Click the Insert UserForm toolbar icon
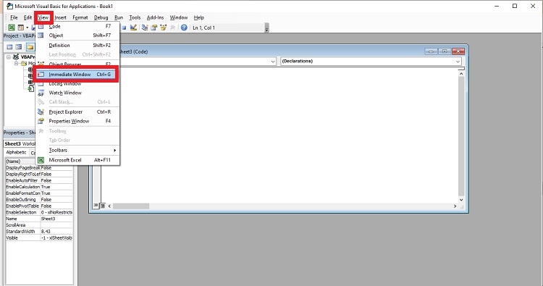Viewport: 543px width, 286px height. point(21,28)
